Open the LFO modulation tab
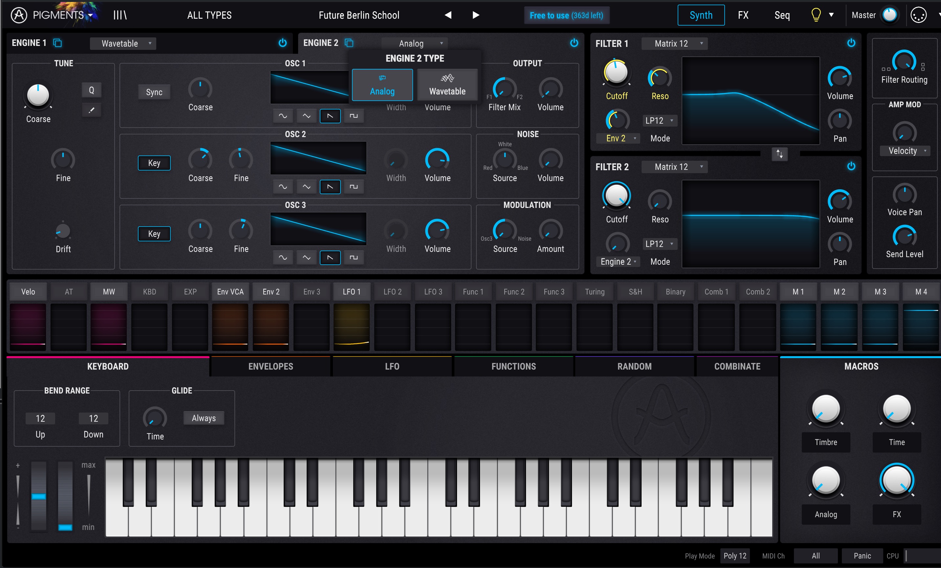Viewport: 941px width, 568px height. tap(392, 367)
